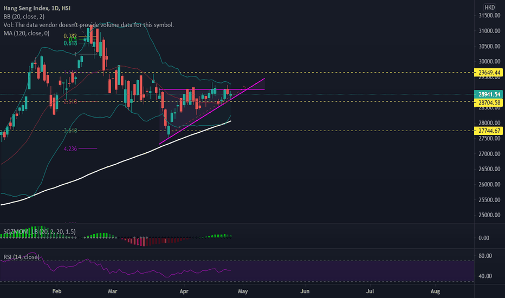The width and height of the screenshot is (505, 298).
Task: Click the Feb label on time axis
Action: (57, 291)
